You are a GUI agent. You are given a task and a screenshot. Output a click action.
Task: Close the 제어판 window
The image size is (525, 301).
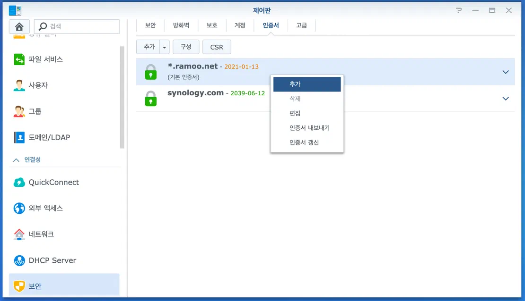coord(508,11)
